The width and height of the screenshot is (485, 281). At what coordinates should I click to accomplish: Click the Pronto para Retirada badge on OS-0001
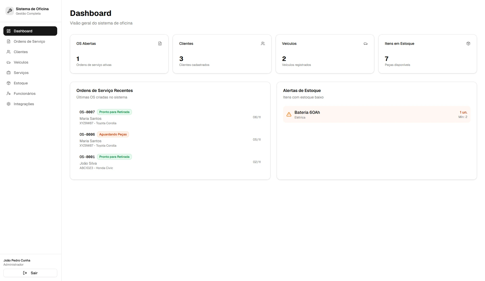pos(114,157)
